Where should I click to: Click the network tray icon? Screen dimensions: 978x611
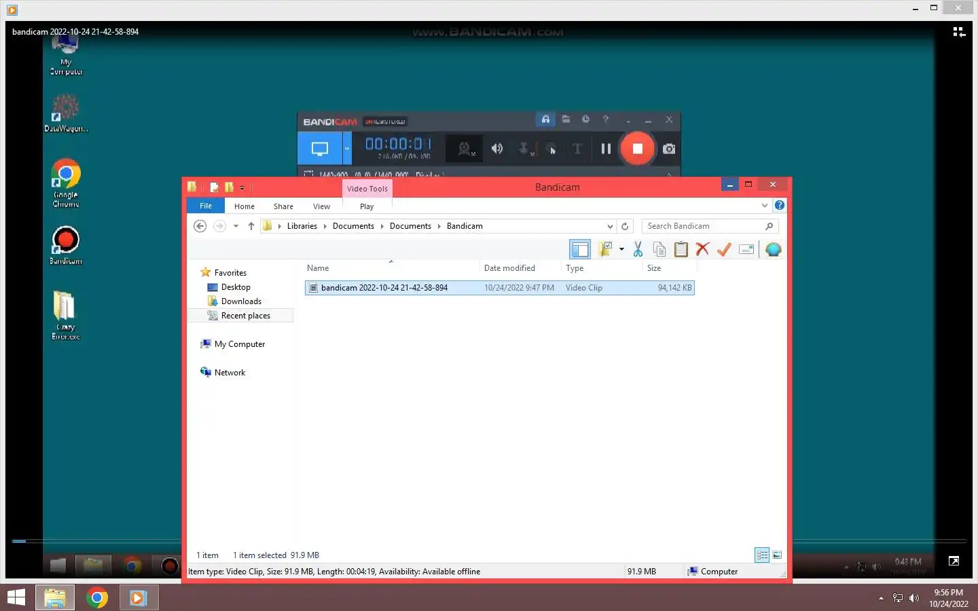(898, 598)
